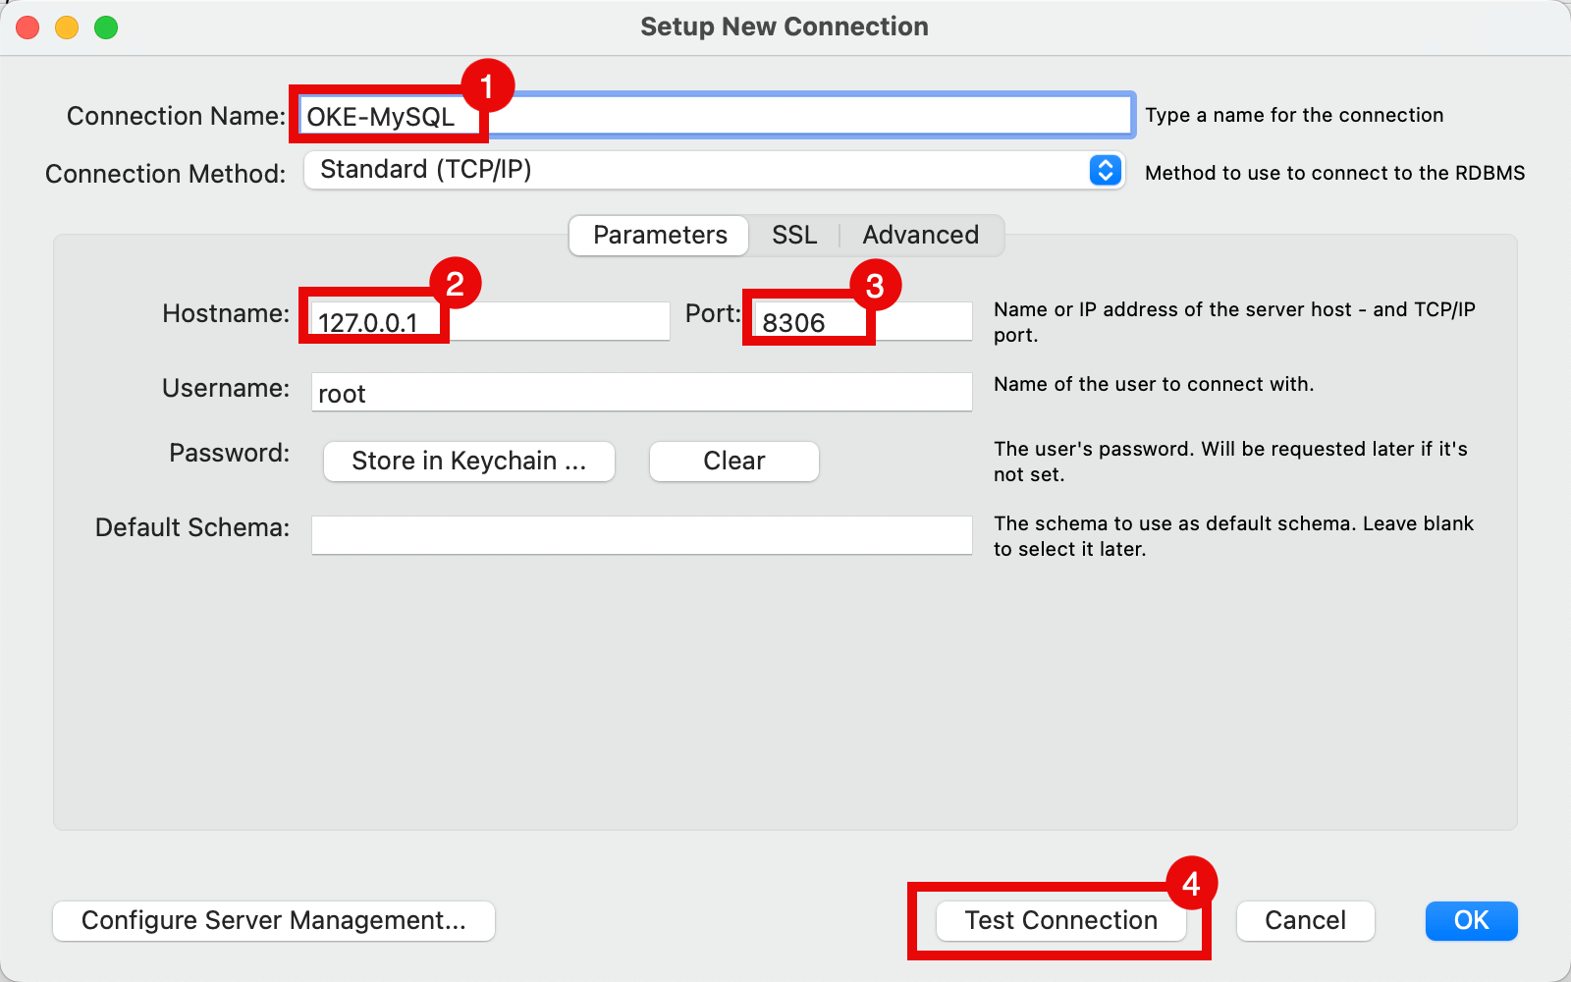The height and width of the screenshot is (982, 1571).
Task: Switch to the Parameters tab
Action: tap(660, 236)
